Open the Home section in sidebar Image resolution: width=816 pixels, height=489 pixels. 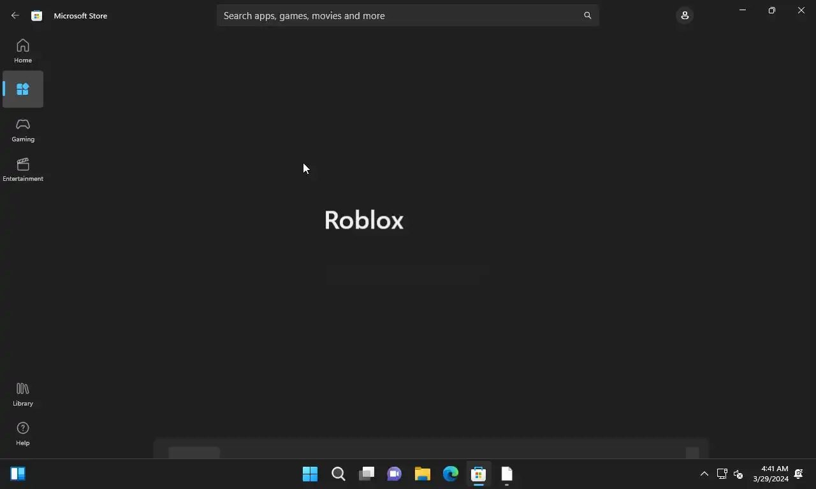pos(23,51)
